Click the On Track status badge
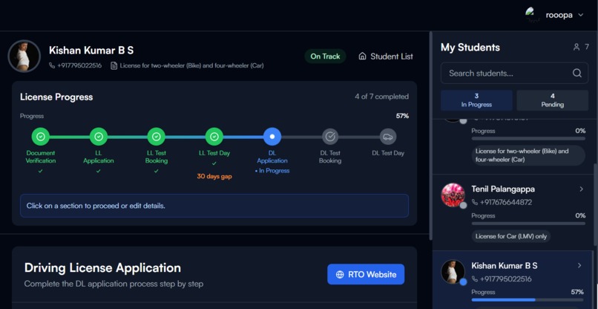 click(325, 56)
